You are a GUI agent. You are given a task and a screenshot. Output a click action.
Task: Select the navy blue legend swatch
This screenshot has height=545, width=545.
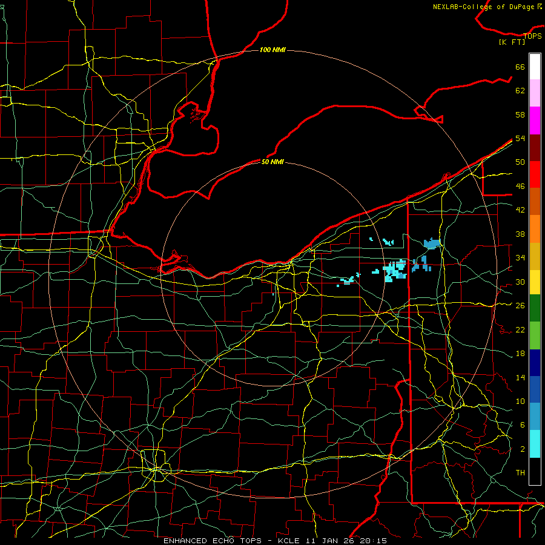point(535,363)
